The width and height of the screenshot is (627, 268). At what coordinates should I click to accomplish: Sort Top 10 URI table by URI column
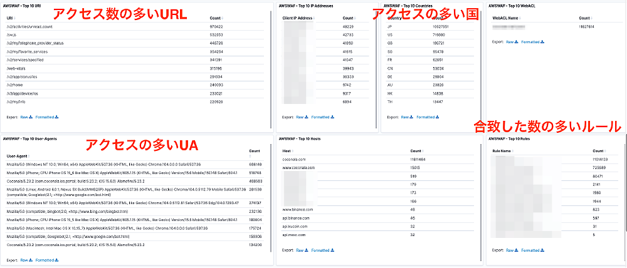(10, 18)
